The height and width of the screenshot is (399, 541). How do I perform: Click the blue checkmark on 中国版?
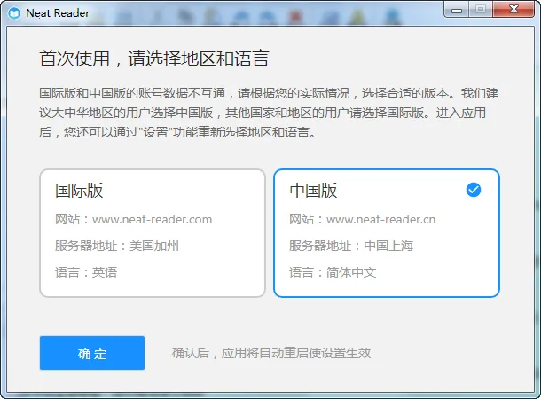[474, 190]
